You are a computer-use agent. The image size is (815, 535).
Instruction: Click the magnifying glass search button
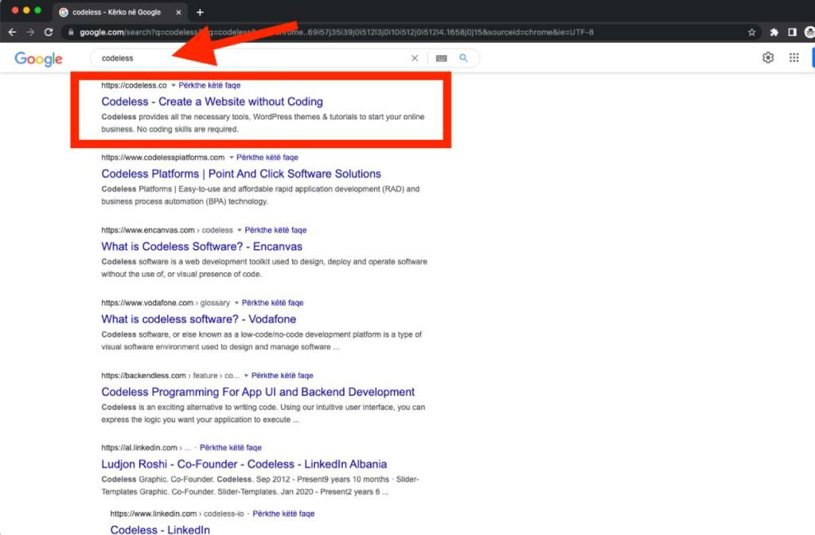[x=463, y=57]
